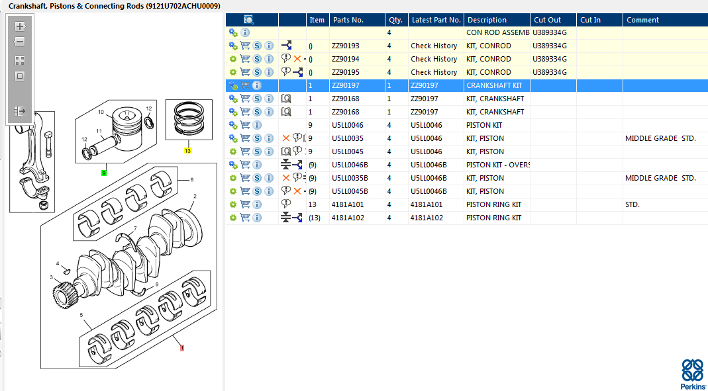Click the search icon in table header
This screenshot has height=391, width=708.
[x=249, y=20]
